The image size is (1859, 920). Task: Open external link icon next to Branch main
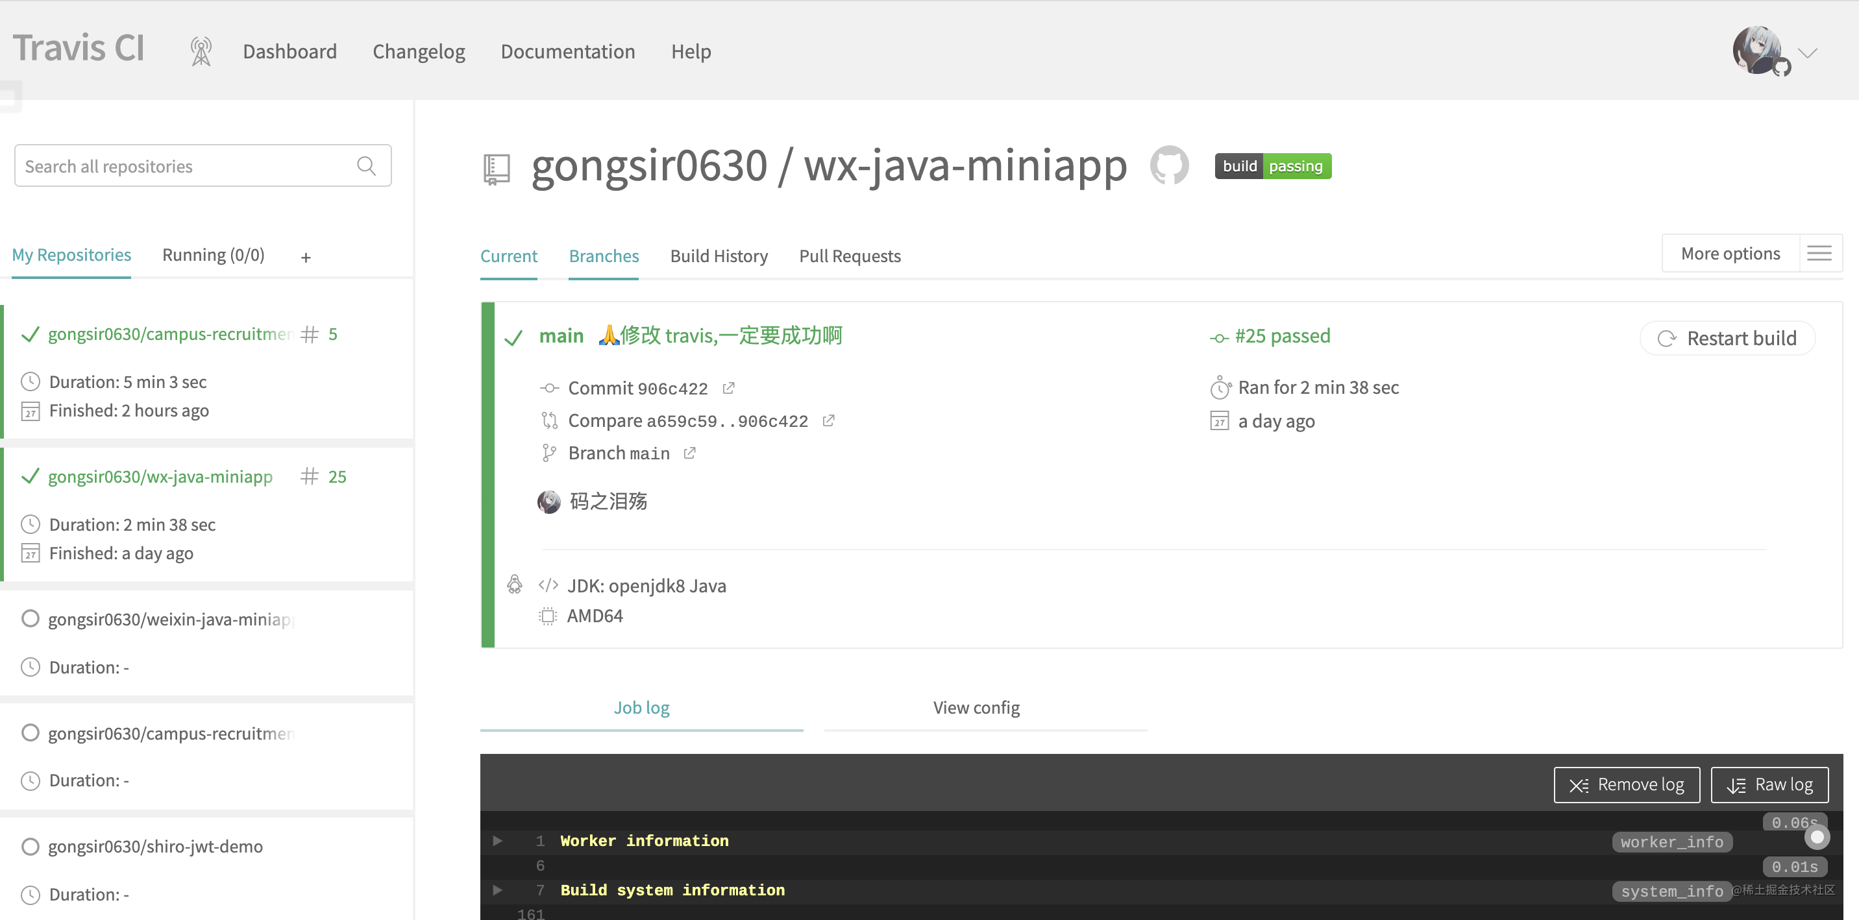point(690,453)
